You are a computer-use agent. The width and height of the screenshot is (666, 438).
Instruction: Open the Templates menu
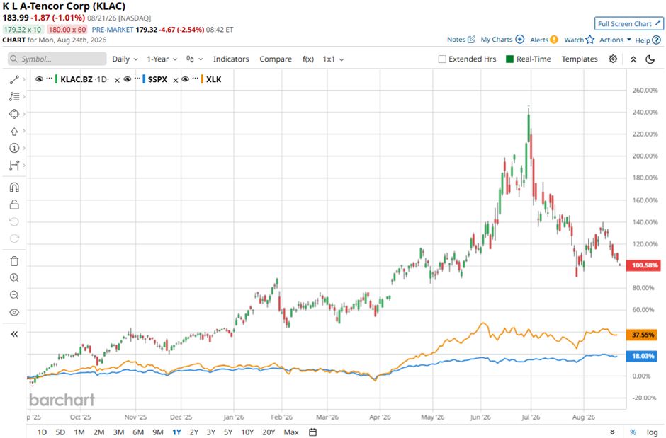click(x=580, y=59)
